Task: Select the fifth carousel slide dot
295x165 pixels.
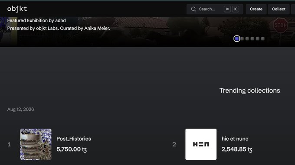Action: click(x=258, y=39)
